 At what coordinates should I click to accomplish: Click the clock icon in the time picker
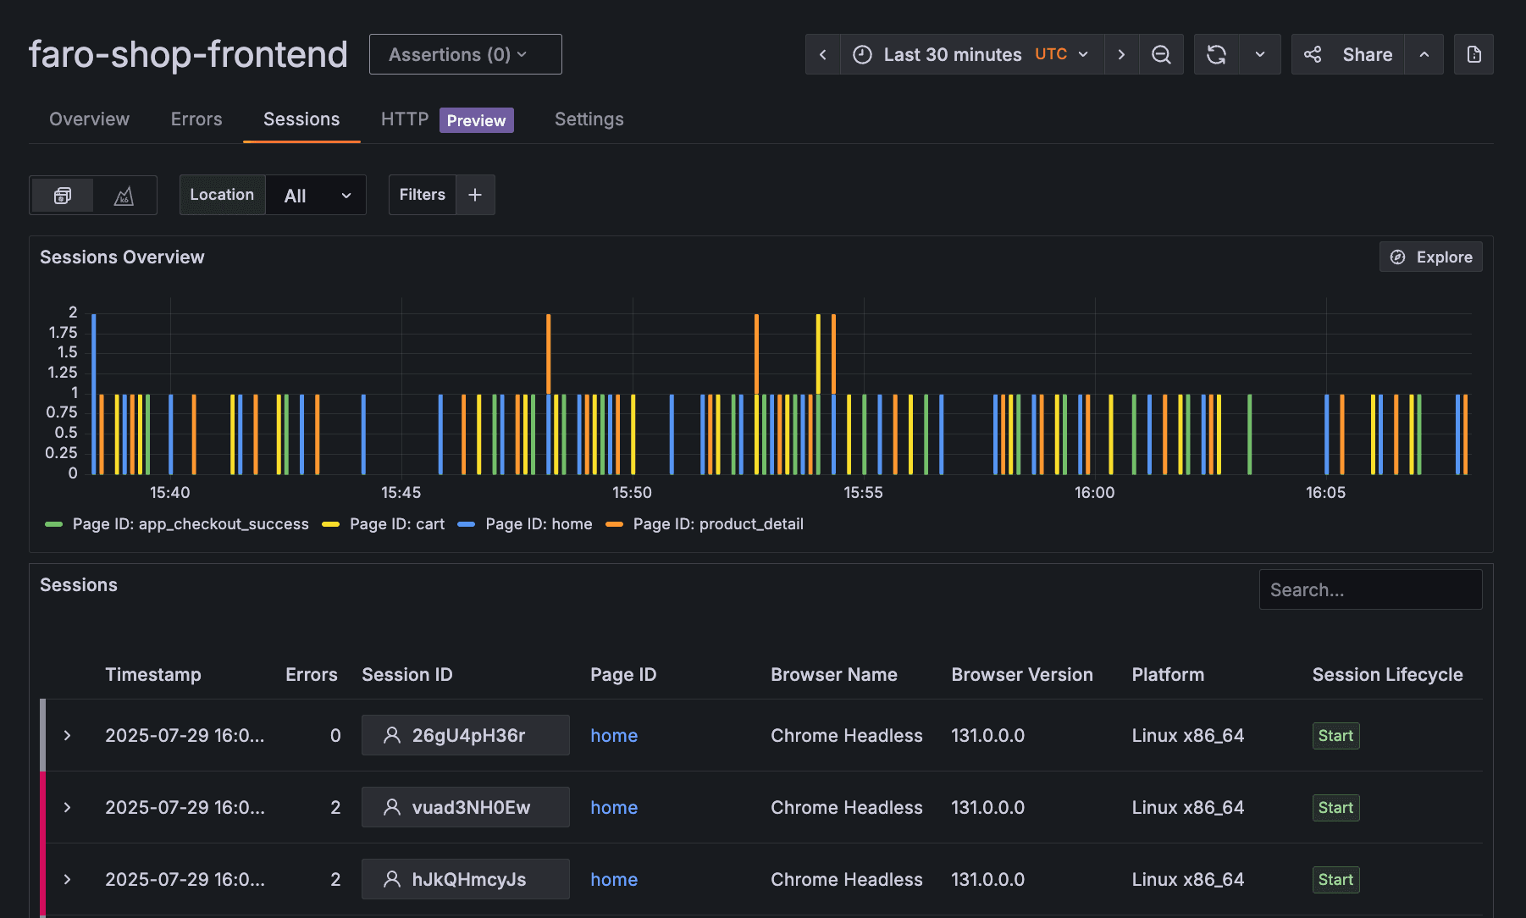[x=861, y=53]
